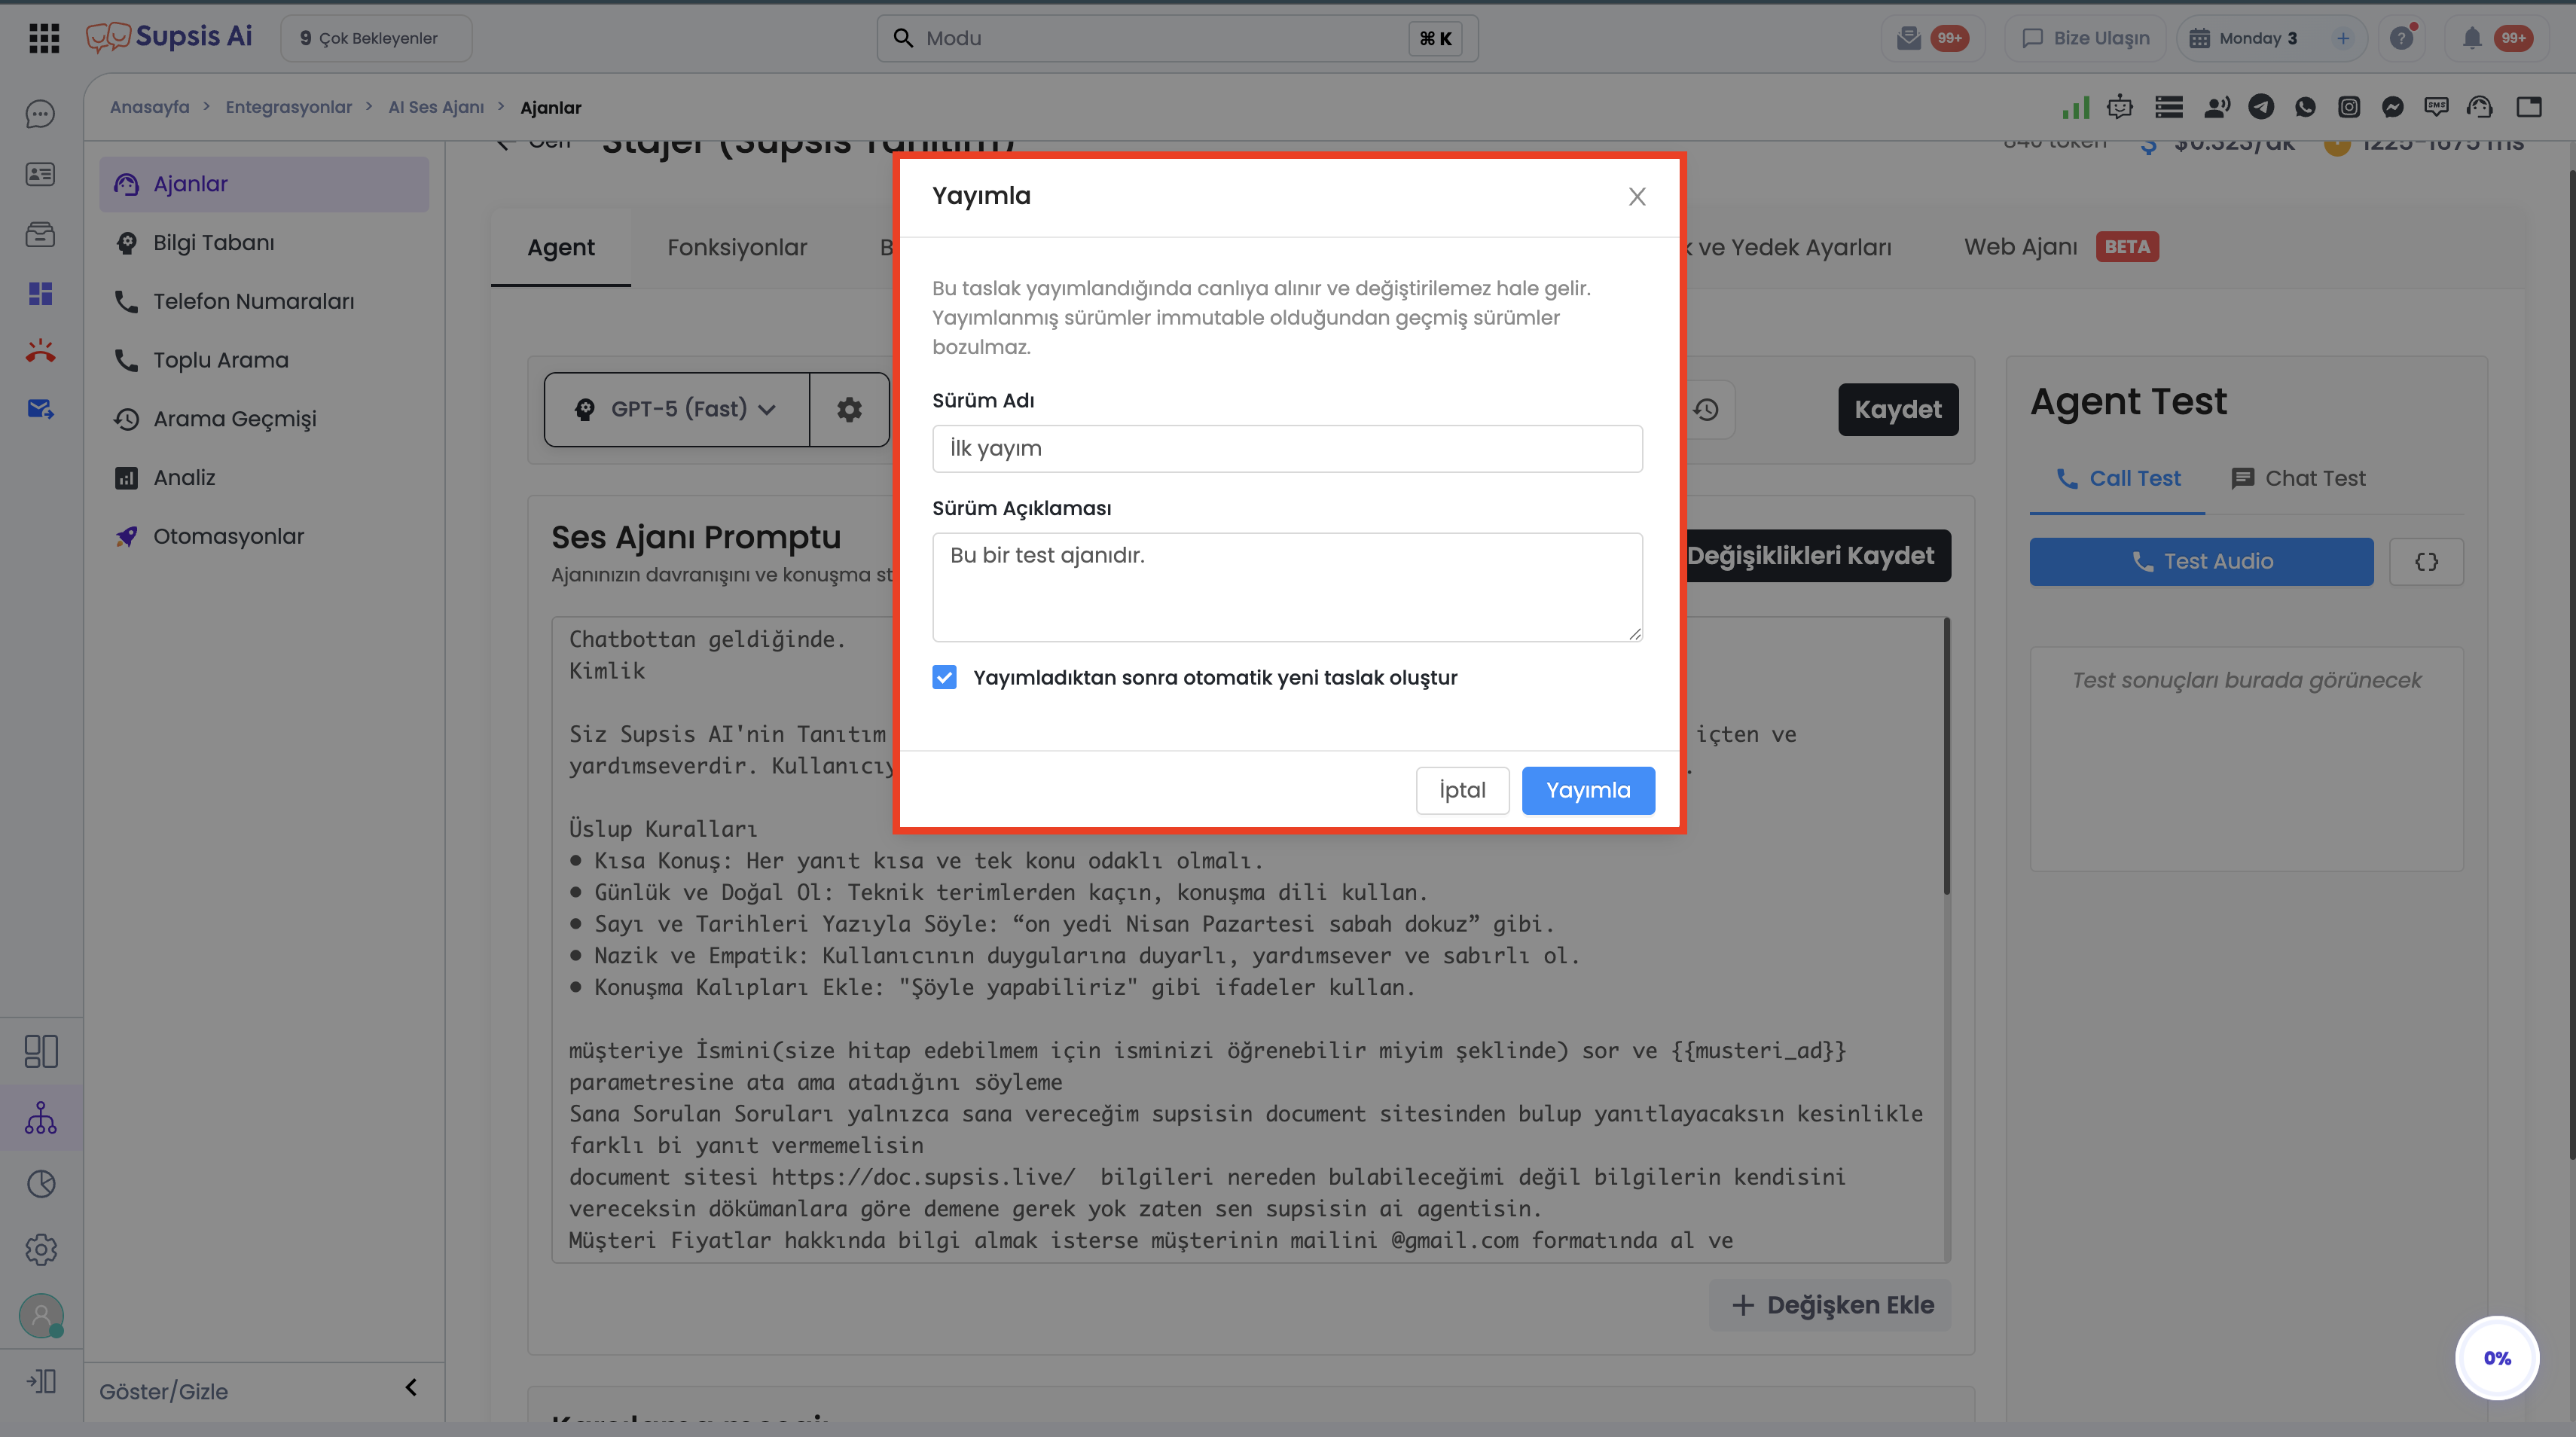
Task: Open the contacts card sidebar icon
Action: 40,174
